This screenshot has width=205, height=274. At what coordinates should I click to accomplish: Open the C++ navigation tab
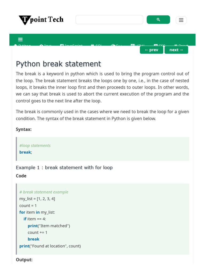(116, 45)
